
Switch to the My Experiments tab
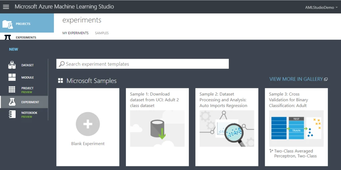pyautogui.click(x=75, y=33)
